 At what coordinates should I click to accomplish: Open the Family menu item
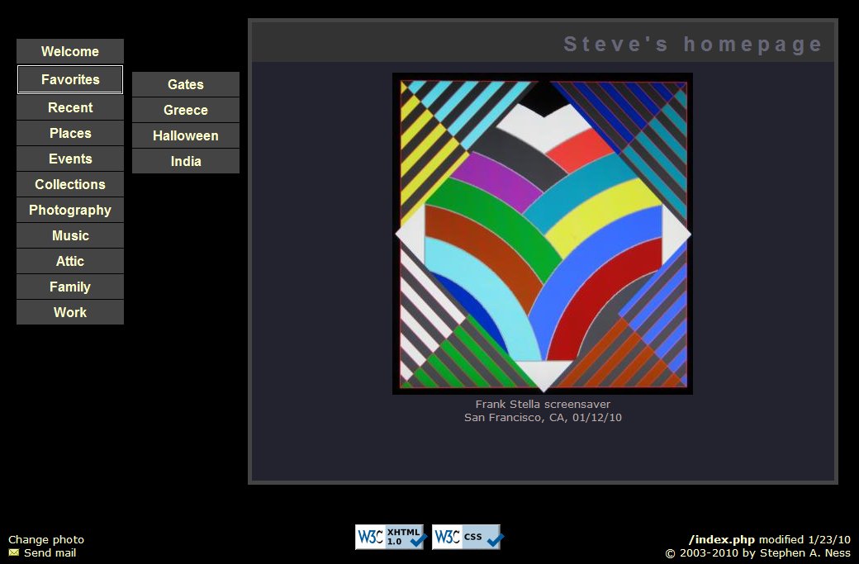pos(70,287)
